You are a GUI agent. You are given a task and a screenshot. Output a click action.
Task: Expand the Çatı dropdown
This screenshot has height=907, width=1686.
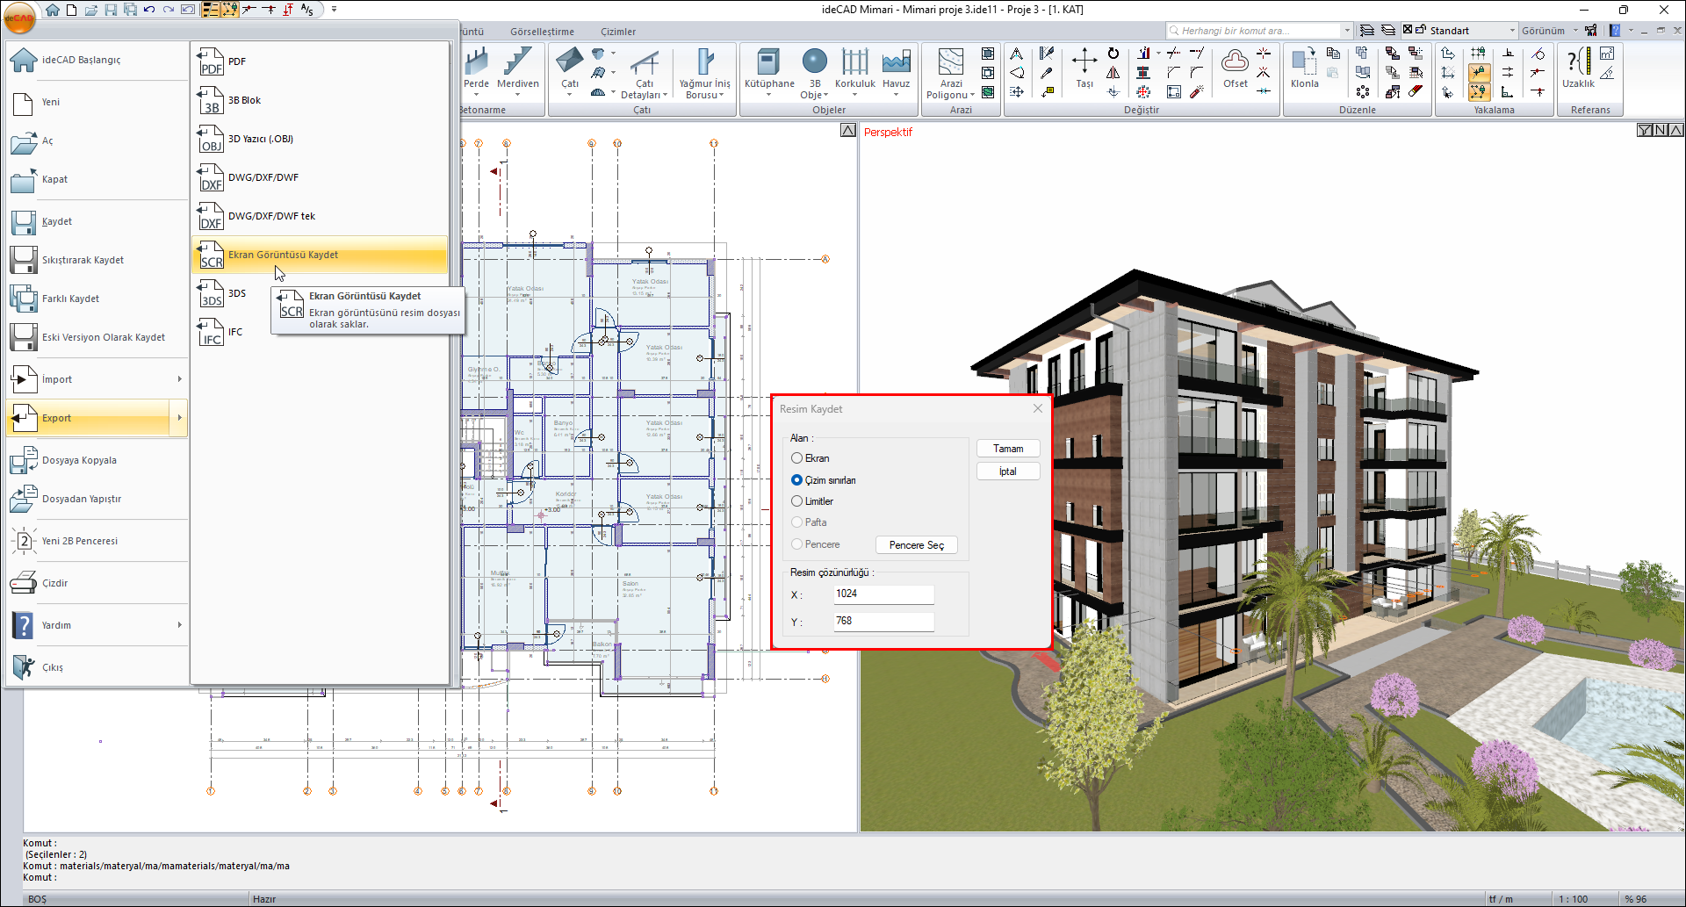(x=570, y=95)
